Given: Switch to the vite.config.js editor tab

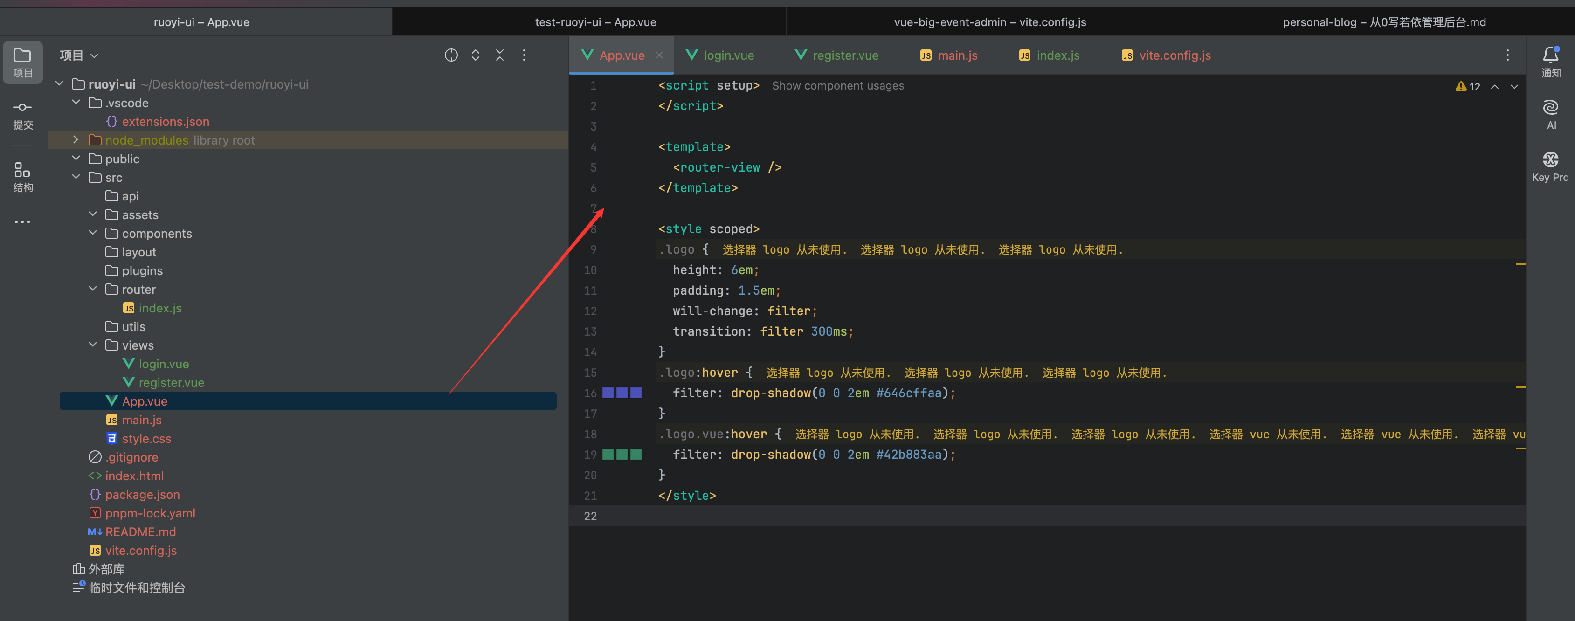Looking at the screenshot, I should point(1166,55).
